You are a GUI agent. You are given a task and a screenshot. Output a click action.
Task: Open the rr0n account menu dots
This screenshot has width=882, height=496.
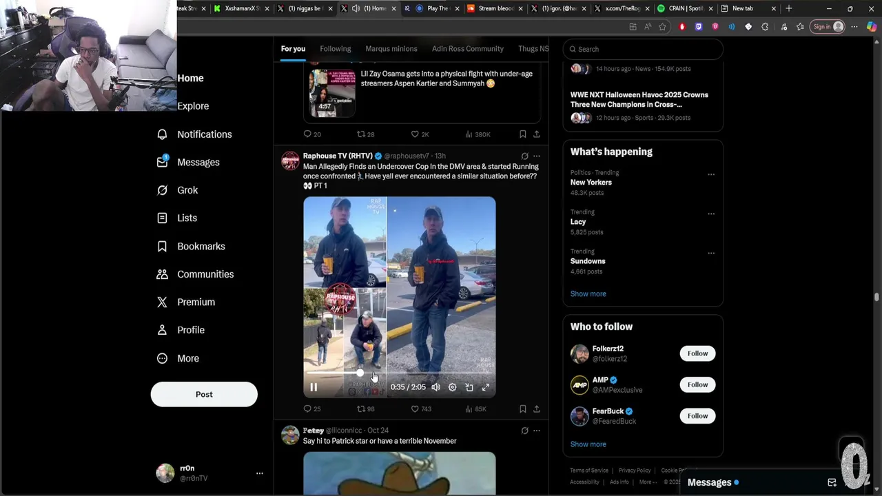(x=259, y=473)
